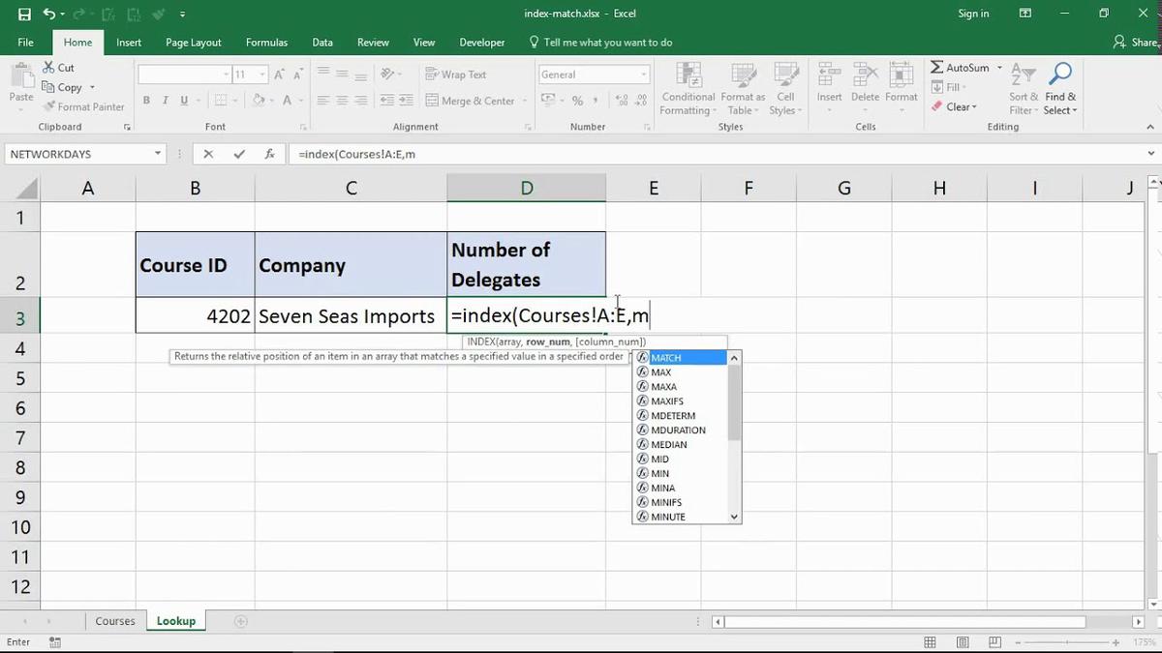Open Conditional Formatting
Viewport: 1162px width, 653px height.
click(x=688, y=87)
